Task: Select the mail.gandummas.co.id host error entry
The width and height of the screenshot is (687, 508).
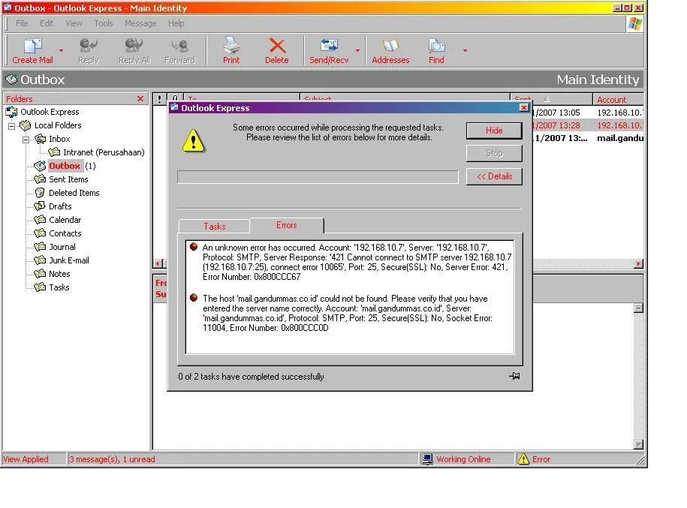Action: (x=346, y=313)
